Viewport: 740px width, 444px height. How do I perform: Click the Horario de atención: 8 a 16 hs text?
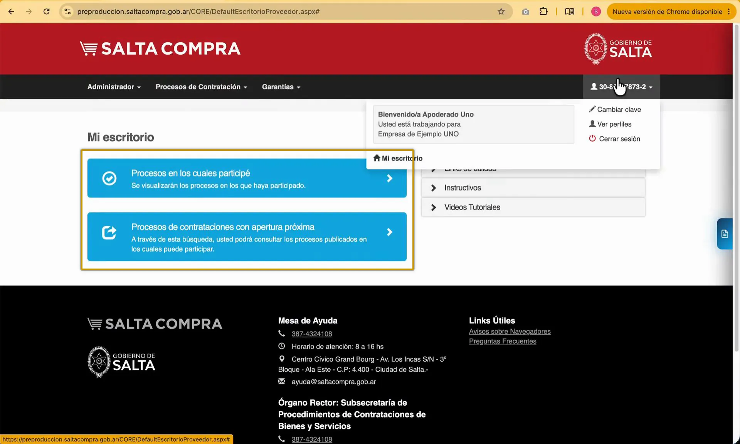pyautogui.click(x=337, y=346)
